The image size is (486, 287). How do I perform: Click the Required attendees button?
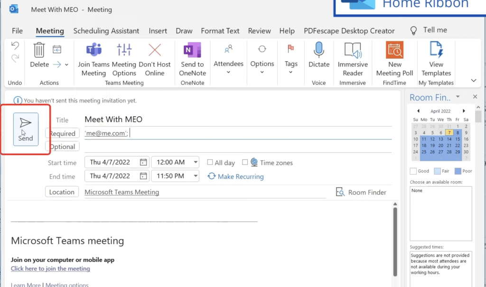pos(62,133)
